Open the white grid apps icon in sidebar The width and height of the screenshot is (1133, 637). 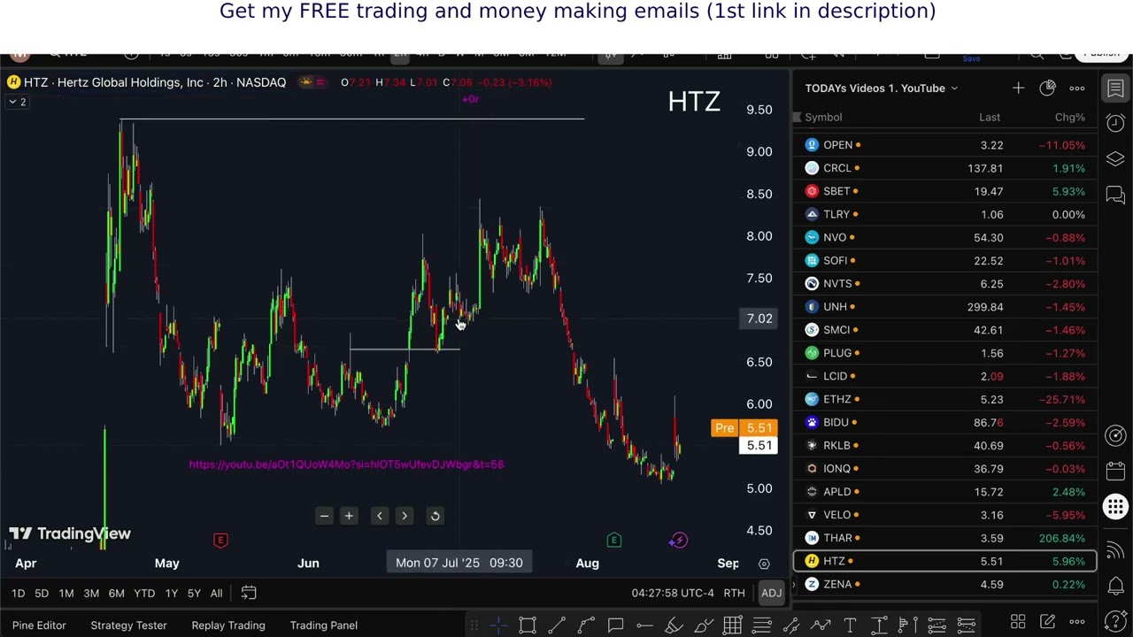(1115, 506)
